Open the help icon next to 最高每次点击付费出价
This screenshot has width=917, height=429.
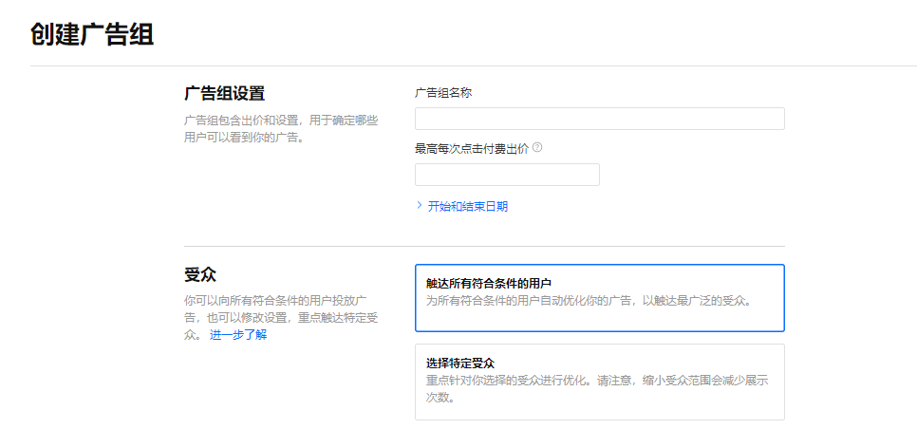[537, 148]
